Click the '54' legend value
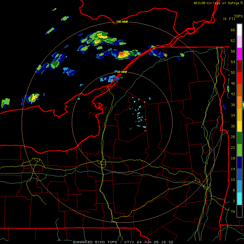 coord(233,62)
